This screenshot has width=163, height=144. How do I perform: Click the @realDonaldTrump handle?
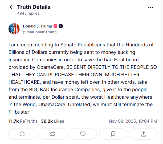click(40, 32)
